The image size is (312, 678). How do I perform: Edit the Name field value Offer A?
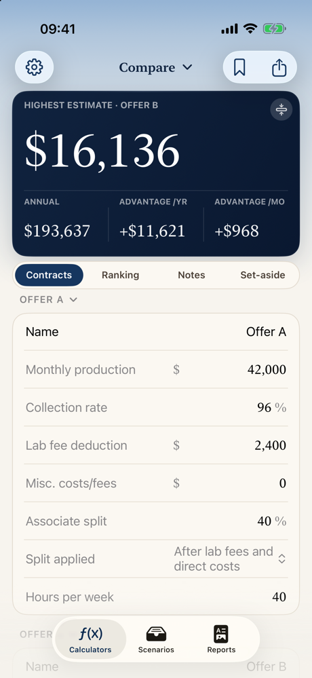point(266,332)
